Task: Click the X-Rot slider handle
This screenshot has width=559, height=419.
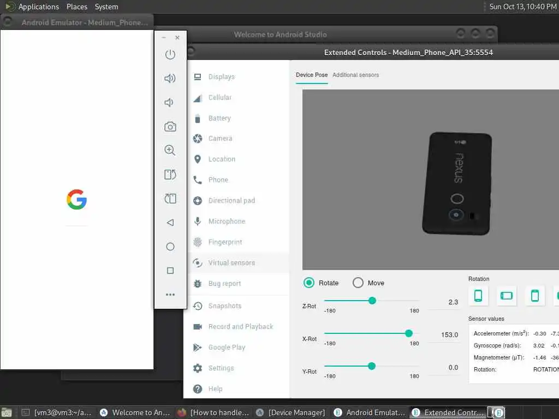Action: point(409,333)
